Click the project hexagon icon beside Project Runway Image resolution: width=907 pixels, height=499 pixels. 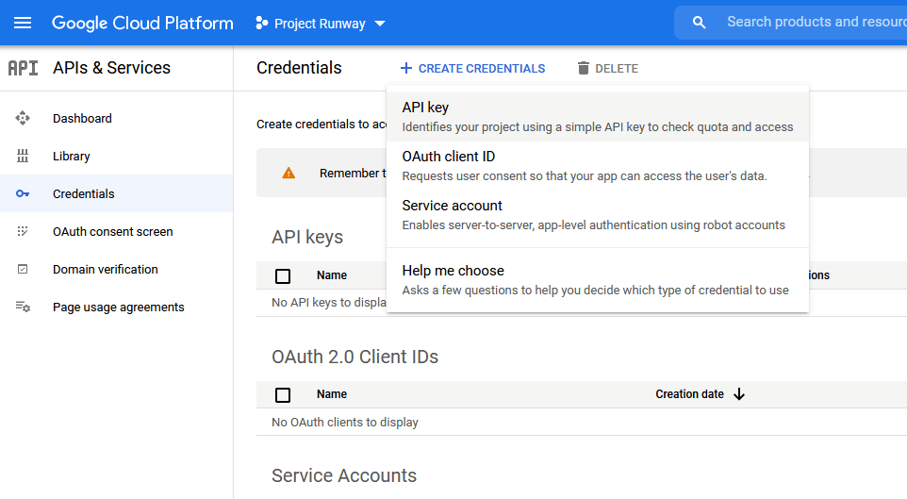(x=261, y=24)
